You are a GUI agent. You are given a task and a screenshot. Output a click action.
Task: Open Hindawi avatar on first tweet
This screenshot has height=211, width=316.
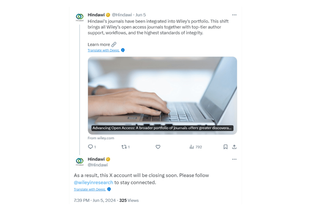pyautogui.click(x=80, y=17)
